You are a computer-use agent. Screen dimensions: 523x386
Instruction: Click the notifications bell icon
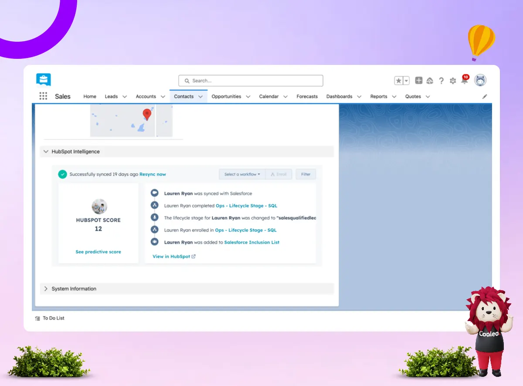464,81
